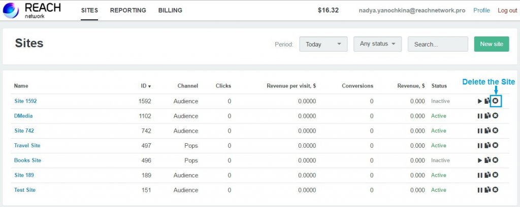
Task: Resume Books Site with the play icon
Action: click(480, 160)
